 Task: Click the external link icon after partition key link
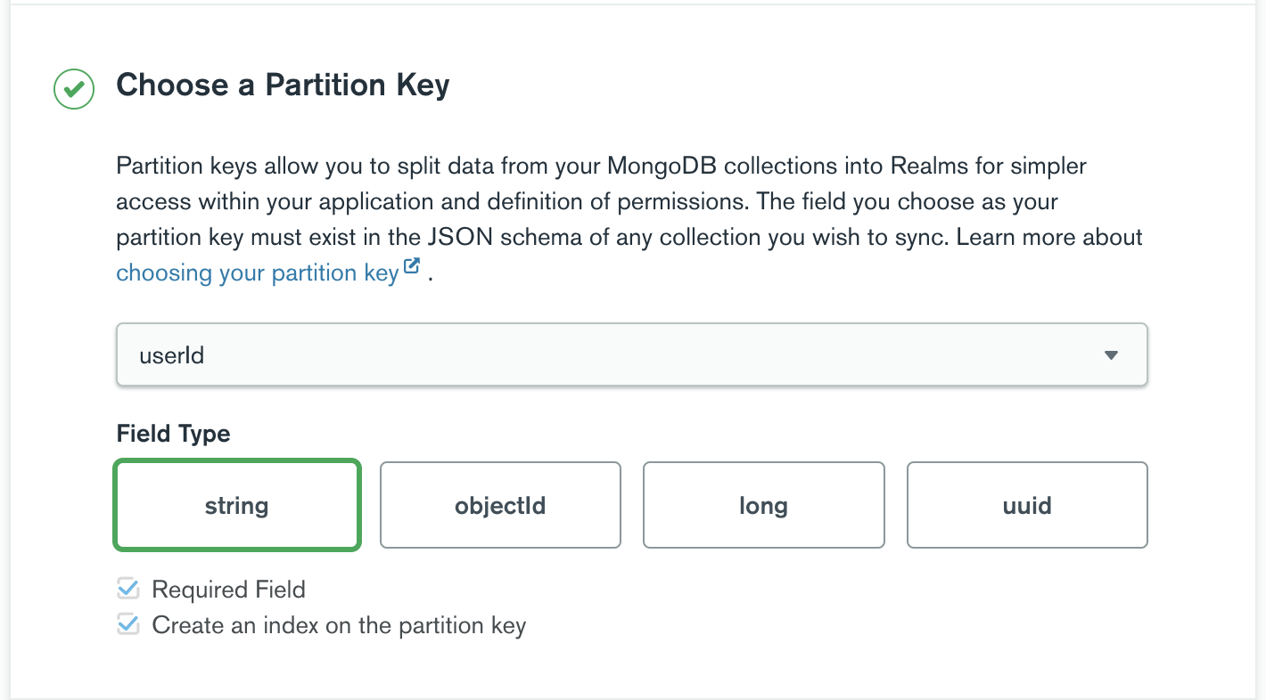[x=412, y=266]
